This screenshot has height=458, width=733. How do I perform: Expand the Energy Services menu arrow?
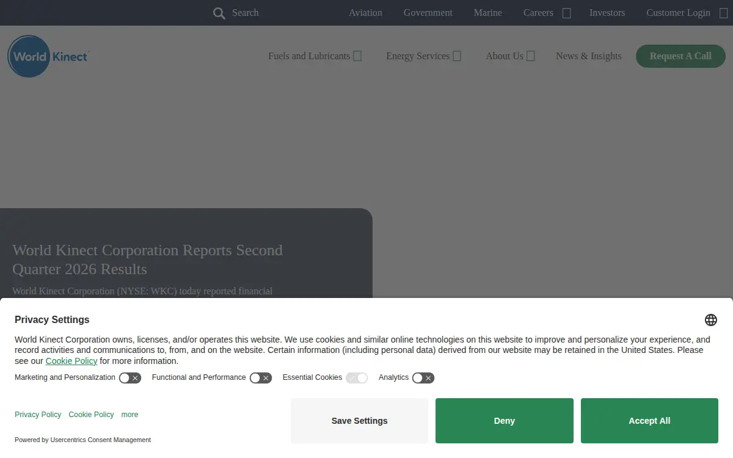click(457, 56)
